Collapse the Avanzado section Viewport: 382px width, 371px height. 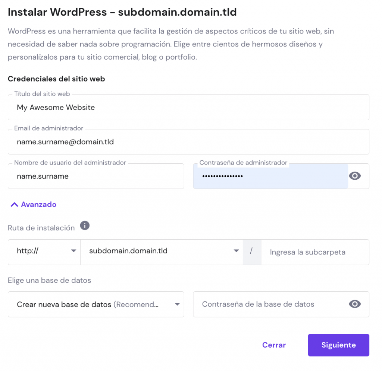pyautogui.click(x=33, y=204)
